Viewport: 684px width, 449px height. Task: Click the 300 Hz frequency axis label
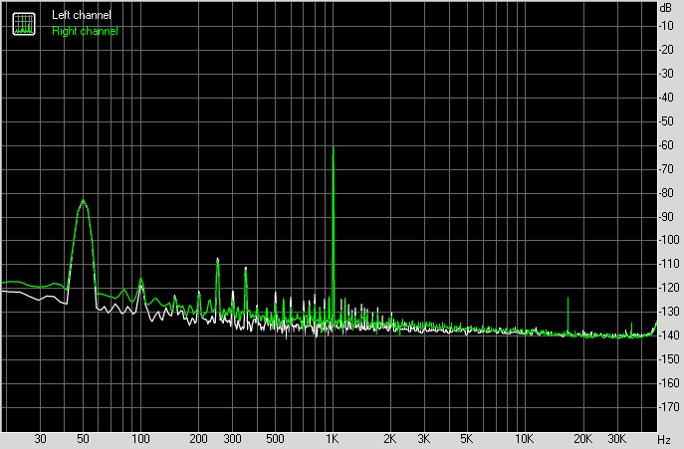coord(232,438)
